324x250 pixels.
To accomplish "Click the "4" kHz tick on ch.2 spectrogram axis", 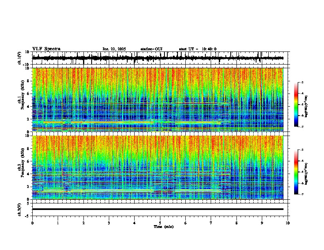I will [29, 174].
